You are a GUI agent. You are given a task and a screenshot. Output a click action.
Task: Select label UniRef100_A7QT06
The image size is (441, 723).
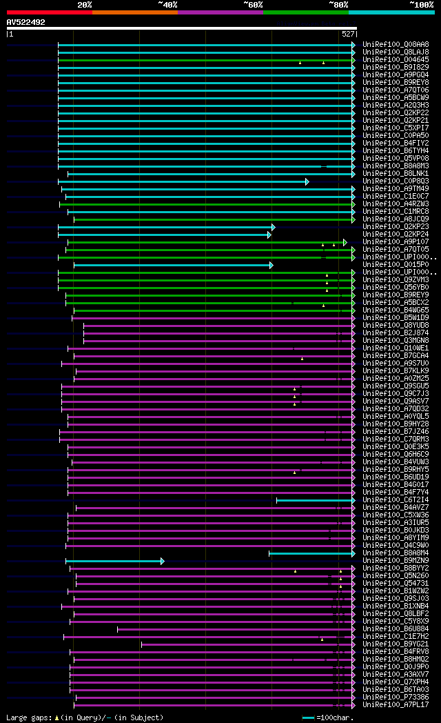[x=396, y=90]
